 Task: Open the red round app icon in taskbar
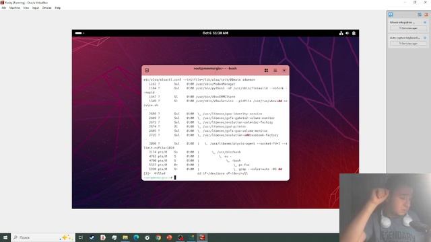169,237
